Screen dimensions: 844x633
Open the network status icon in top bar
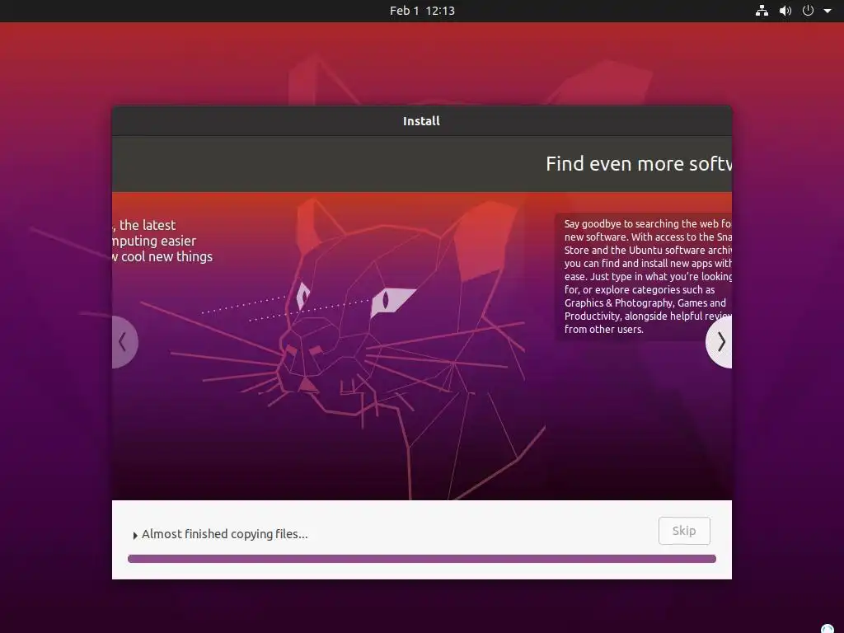click(x=762, y=11)
